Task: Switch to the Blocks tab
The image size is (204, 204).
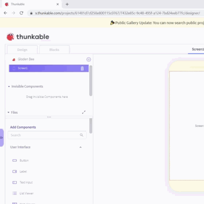Action: 54,49
